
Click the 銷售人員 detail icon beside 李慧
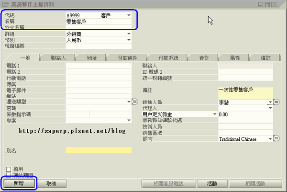(x=276, y=102)
